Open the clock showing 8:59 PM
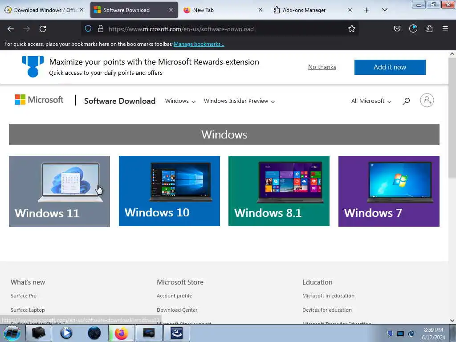The image size is (456, 342). click(x=433, y=334)
